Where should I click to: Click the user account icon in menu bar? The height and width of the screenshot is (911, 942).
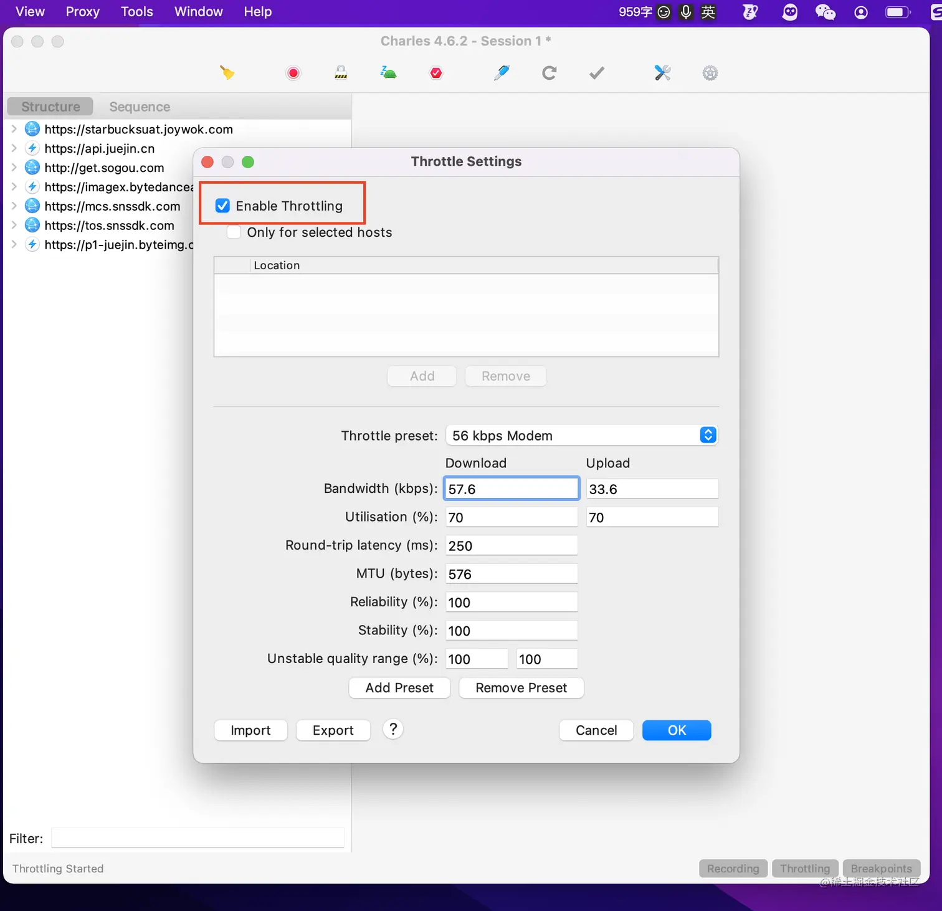click(x=861, y=12)
